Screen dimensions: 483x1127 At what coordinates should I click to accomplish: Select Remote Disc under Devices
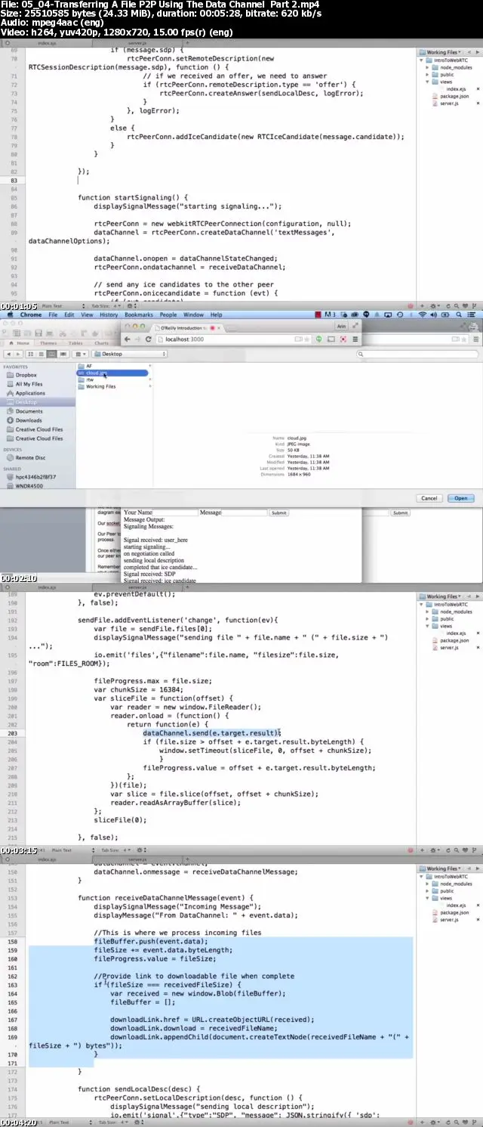(x=30, y=458)
